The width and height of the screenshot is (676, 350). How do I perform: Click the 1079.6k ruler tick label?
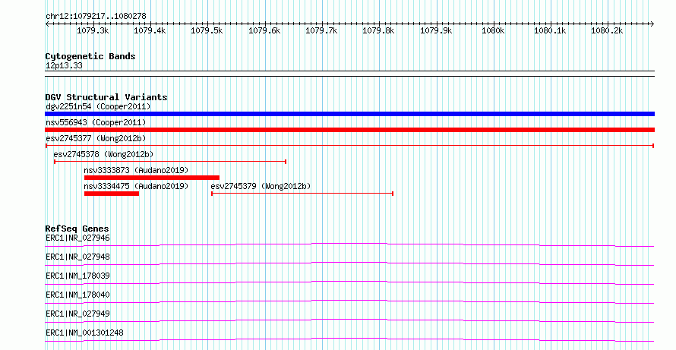point(264,31)
